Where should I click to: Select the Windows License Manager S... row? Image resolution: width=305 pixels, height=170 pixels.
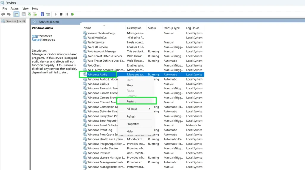(x=143, y=157)
